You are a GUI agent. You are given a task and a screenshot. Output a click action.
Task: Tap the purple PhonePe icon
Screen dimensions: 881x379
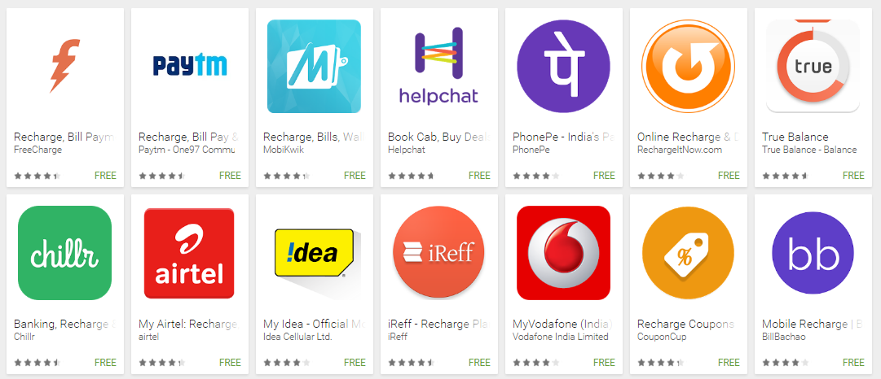tap(563, 66)
